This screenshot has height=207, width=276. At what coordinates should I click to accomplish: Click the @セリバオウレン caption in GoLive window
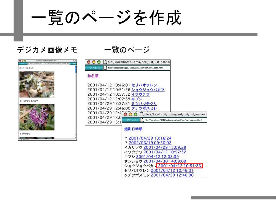[x=27, y=68]
